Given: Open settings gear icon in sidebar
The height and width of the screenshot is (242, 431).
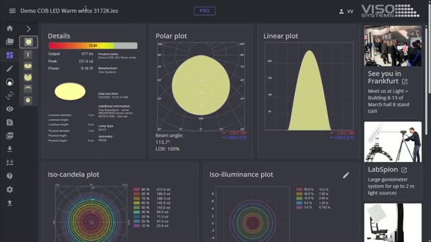Looking at the screenshot, I should click(x=10, y=190).
